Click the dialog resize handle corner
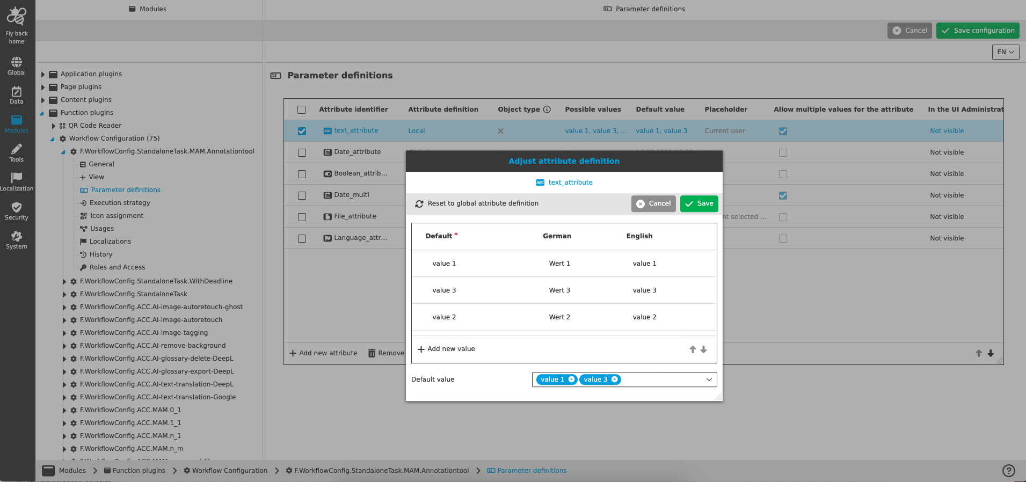Viewport: 1026px width, 482px height. [x=718, y=397]
